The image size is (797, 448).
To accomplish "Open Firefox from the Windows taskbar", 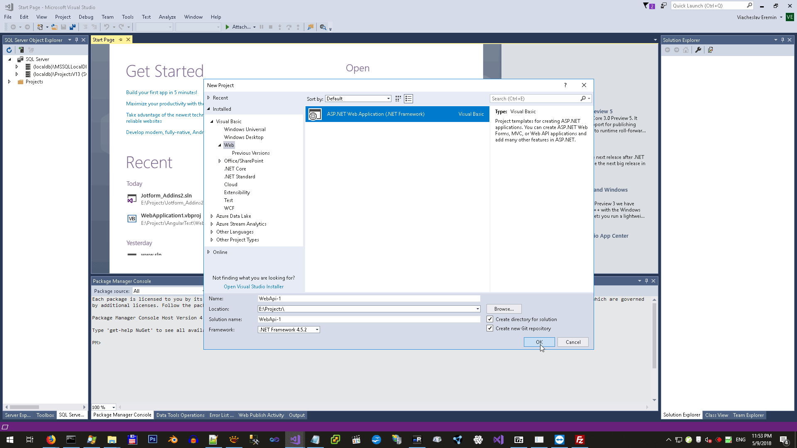I will pyautogui.click(x=51, y=440).
